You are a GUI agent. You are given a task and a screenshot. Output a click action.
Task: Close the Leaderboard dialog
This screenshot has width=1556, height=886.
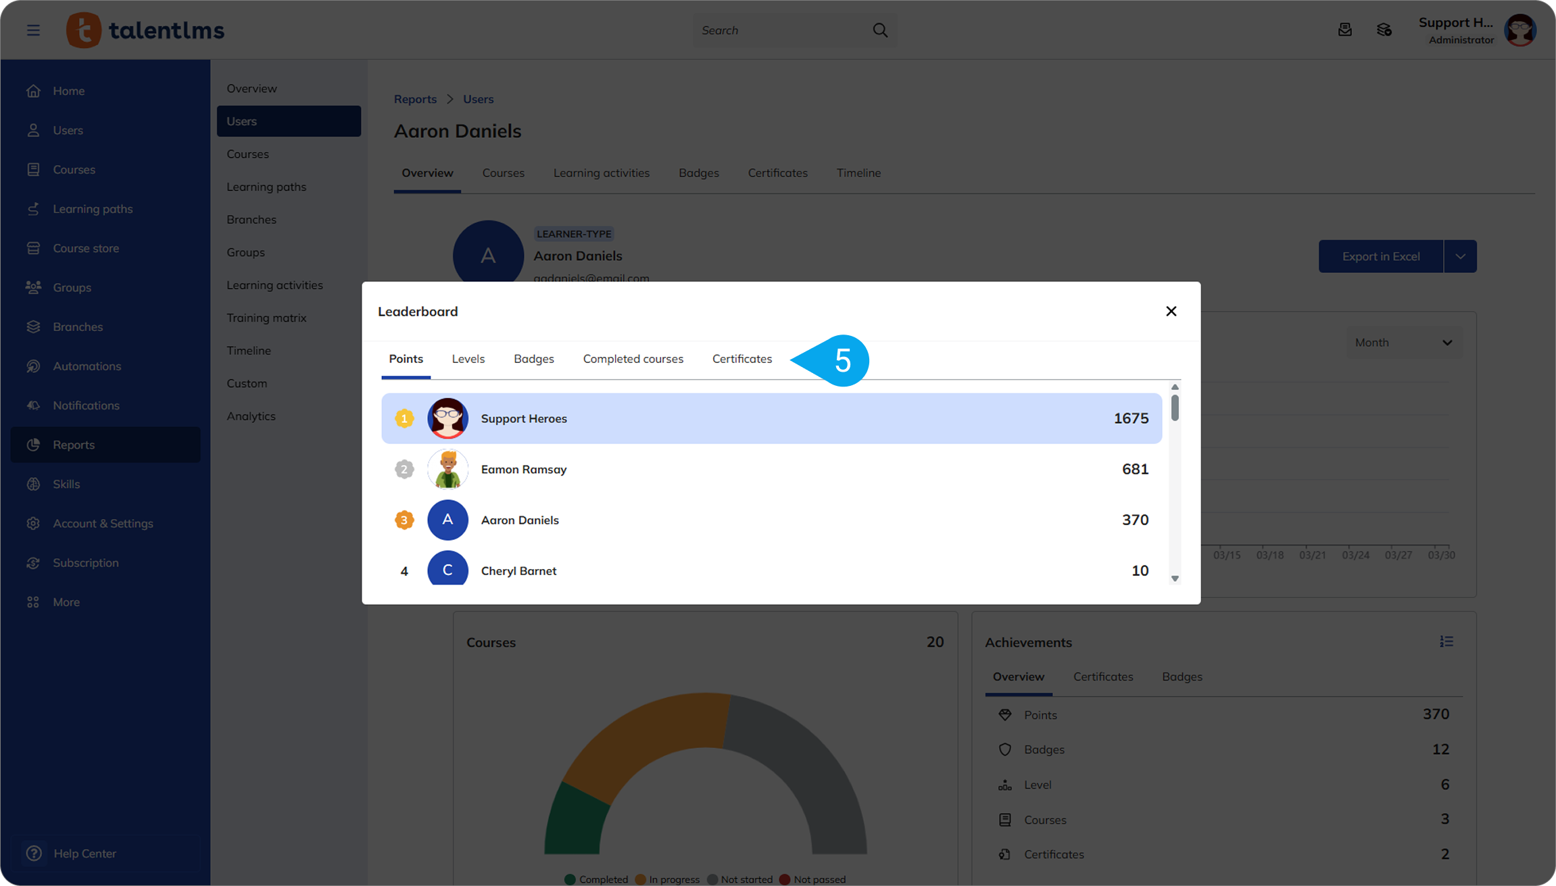coord(1171,311)
